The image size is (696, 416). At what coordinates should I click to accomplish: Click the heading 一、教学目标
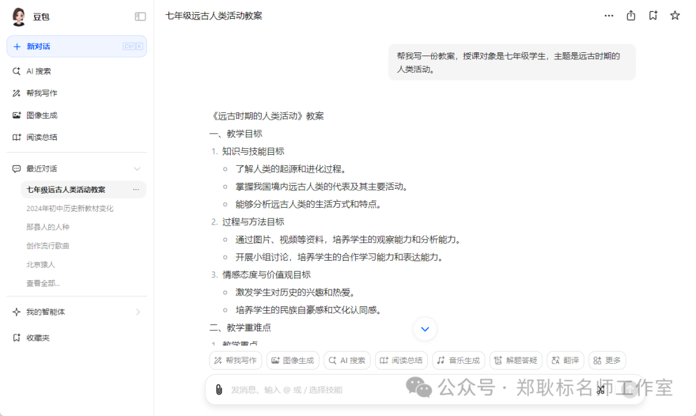pos(236,134)
